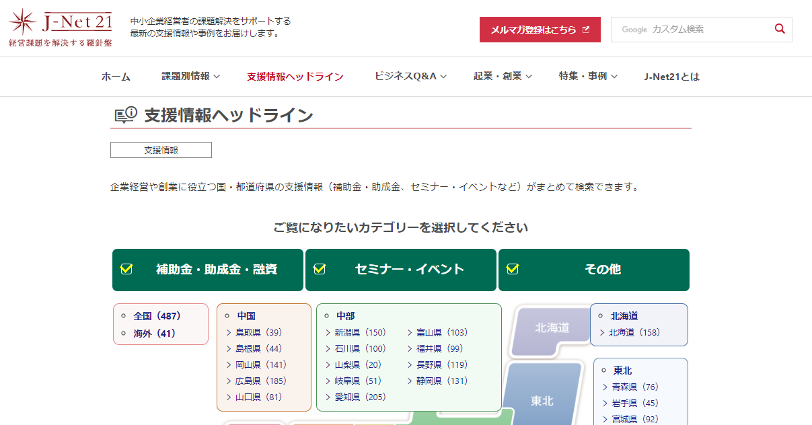Click the red search magnifier icon
This screenshot has height=425, width=812.
pyautogui.click(x=780, y=29)
